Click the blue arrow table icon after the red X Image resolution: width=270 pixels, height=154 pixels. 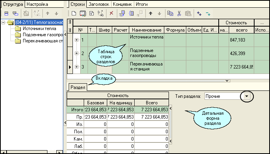pos(122,13)
